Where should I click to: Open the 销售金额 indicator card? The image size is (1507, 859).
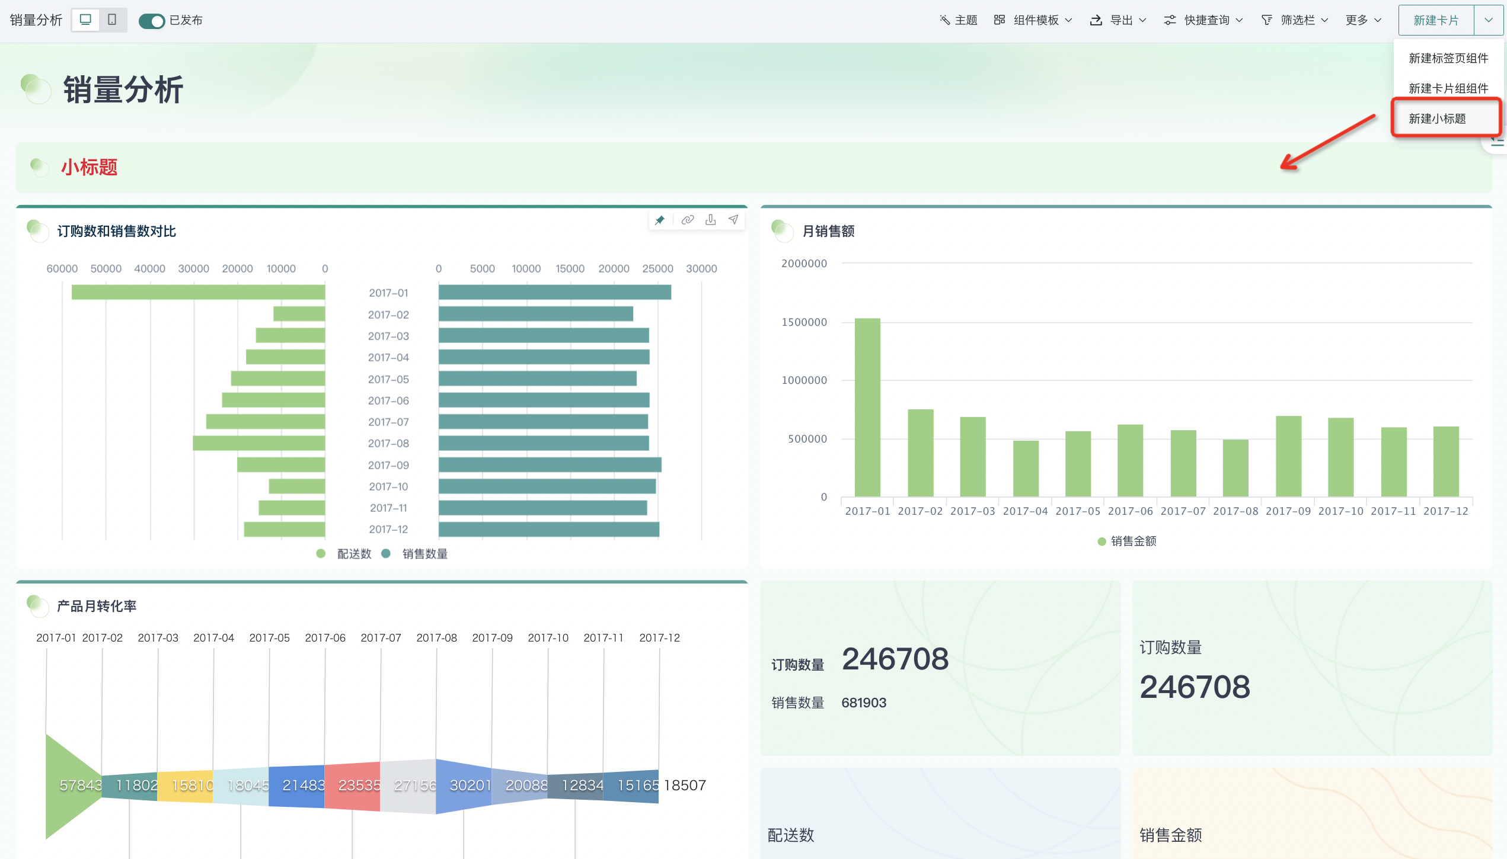click(1312, 813)
